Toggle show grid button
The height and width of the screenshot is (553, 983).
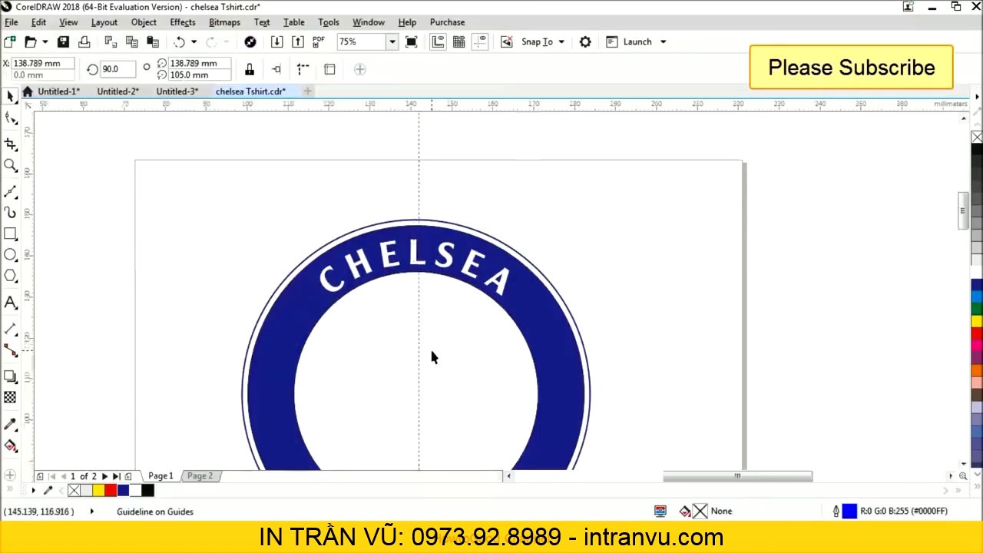[x=458, y=41]
